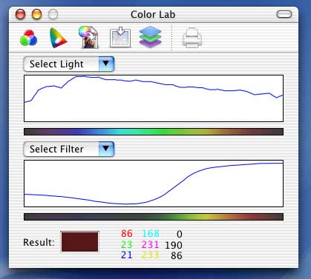This screenshot has width=311, height=279.
Task: Click the image color picker document icon
Action: [x=88, y=37]
